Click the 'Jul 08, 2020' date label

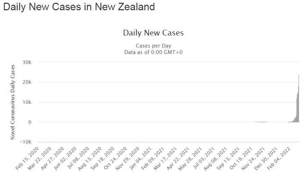pyautogui.click(x=78, y=159)
